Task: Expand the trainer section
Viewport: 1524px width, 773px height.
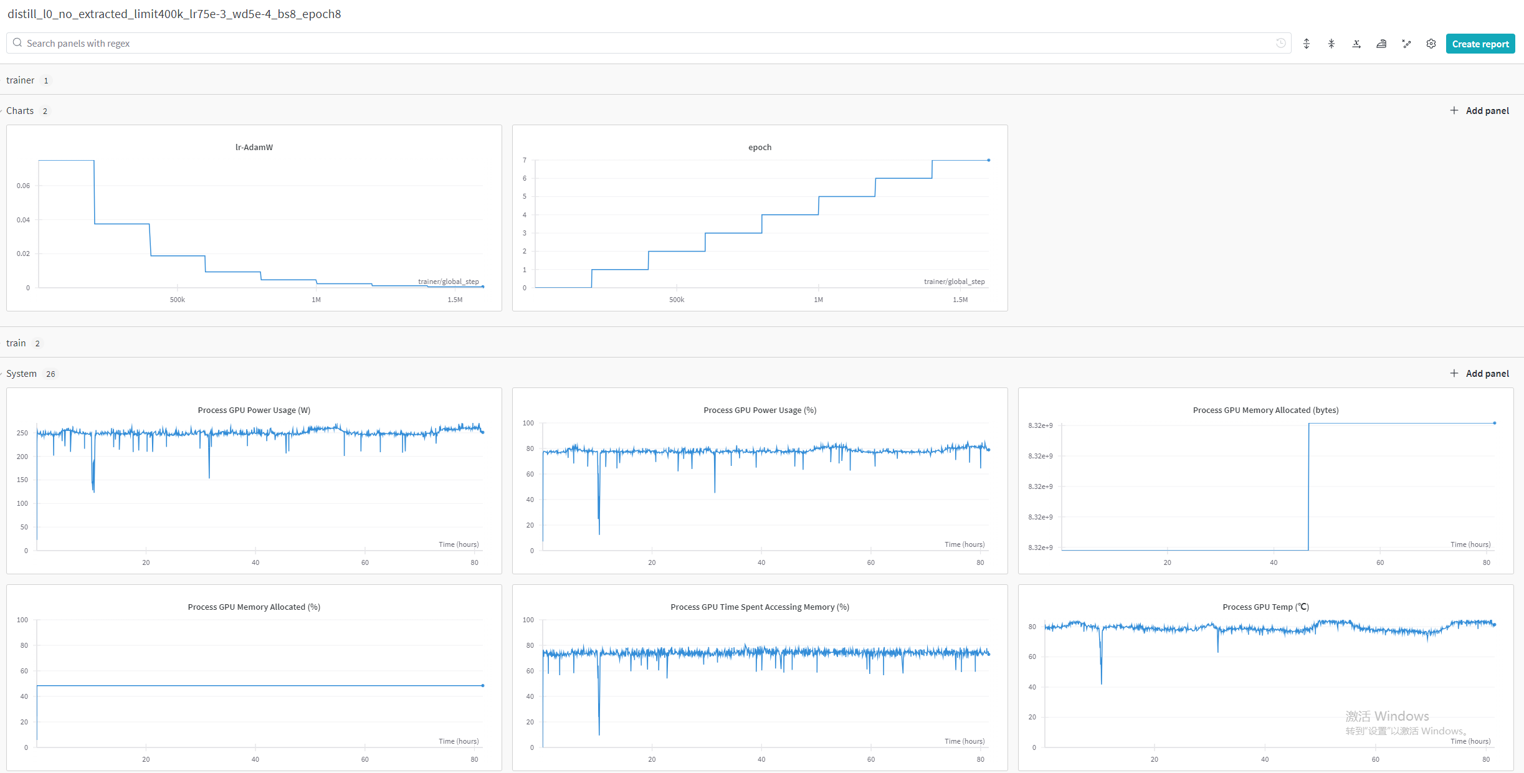Action: point(21,80)
